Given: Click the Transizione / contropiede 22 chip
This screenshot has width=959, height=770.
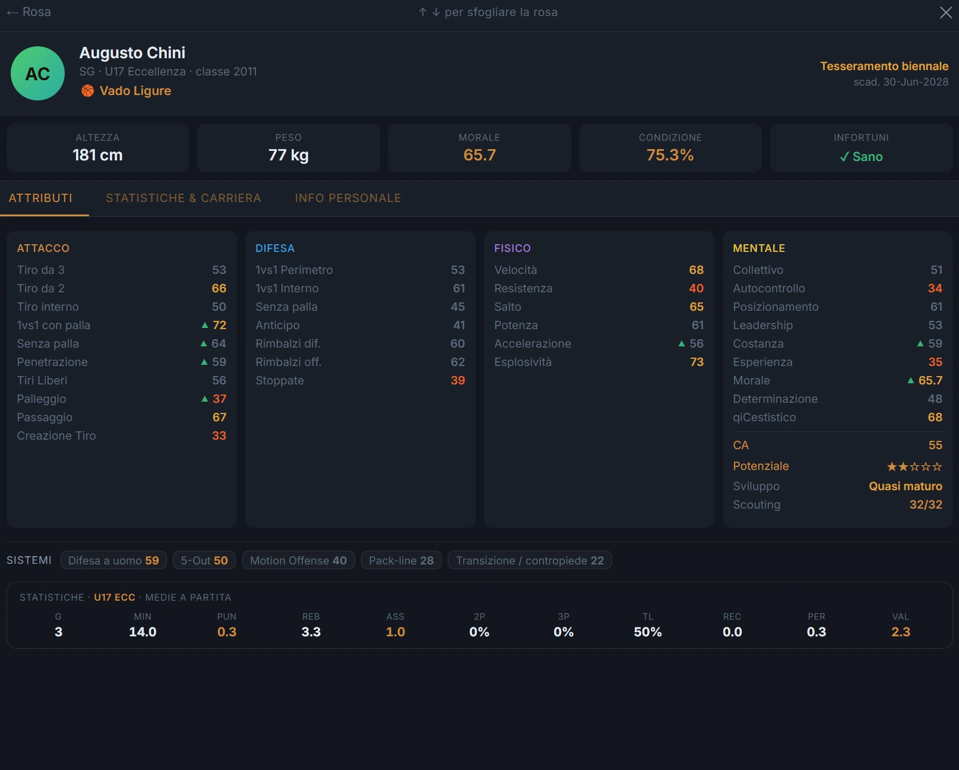Looking at the screenshot, I should [530, 560].
